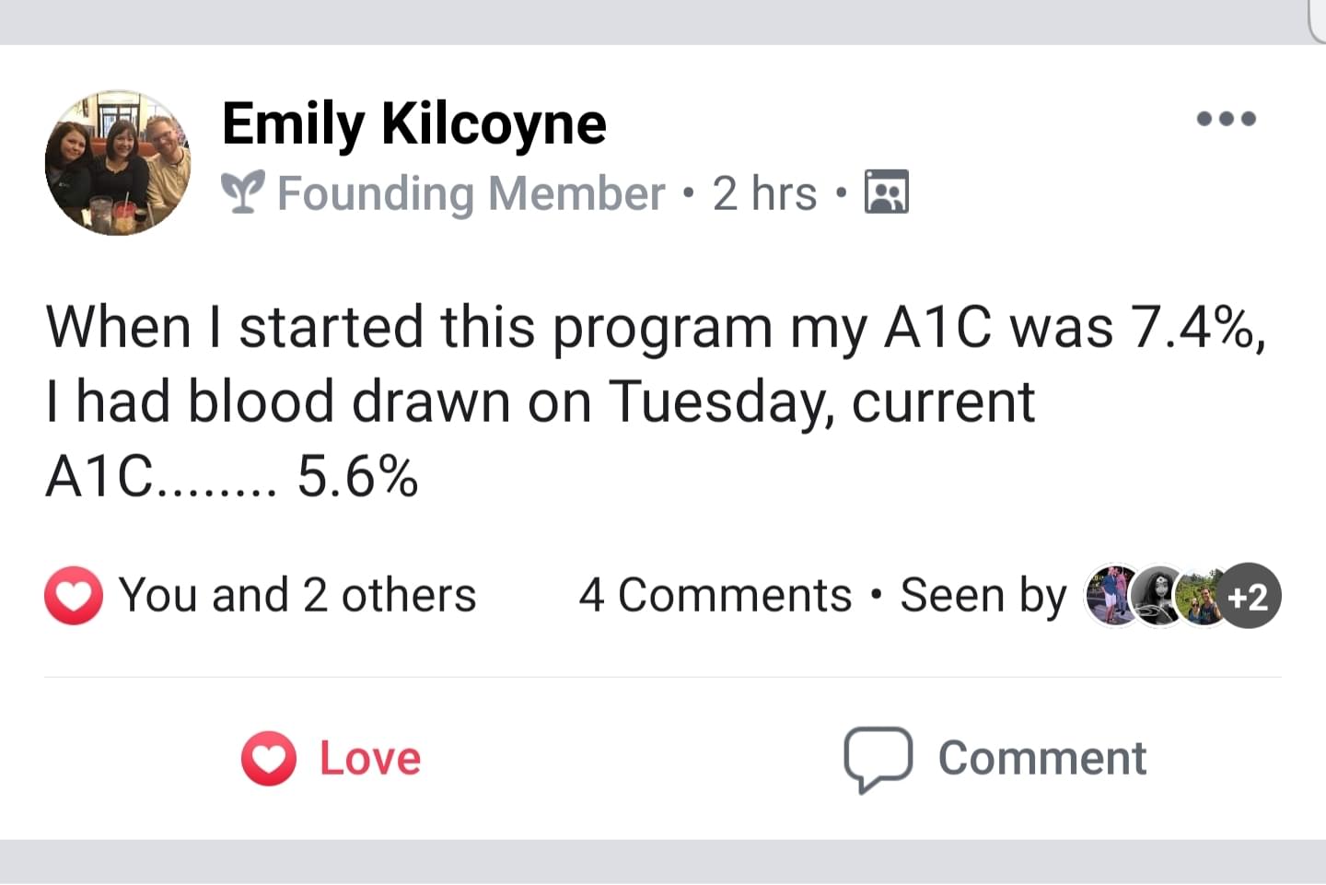Click the third Seen by avatar

point(1202,596)
